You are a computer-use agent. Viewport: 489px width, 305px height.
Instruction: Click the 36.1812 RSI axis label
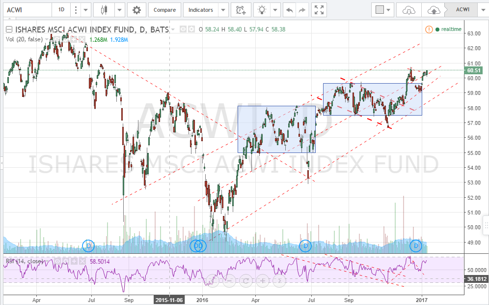[477, 279]
